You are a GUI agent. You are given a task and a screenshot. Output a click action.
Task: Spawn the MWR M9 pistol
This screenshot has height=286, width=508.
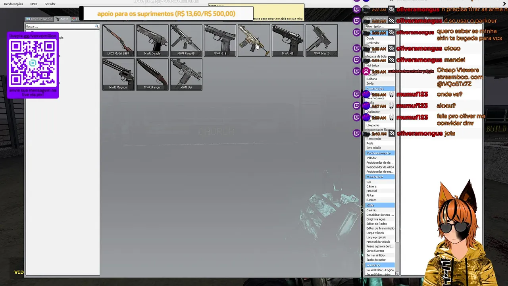tap(288, 41)
